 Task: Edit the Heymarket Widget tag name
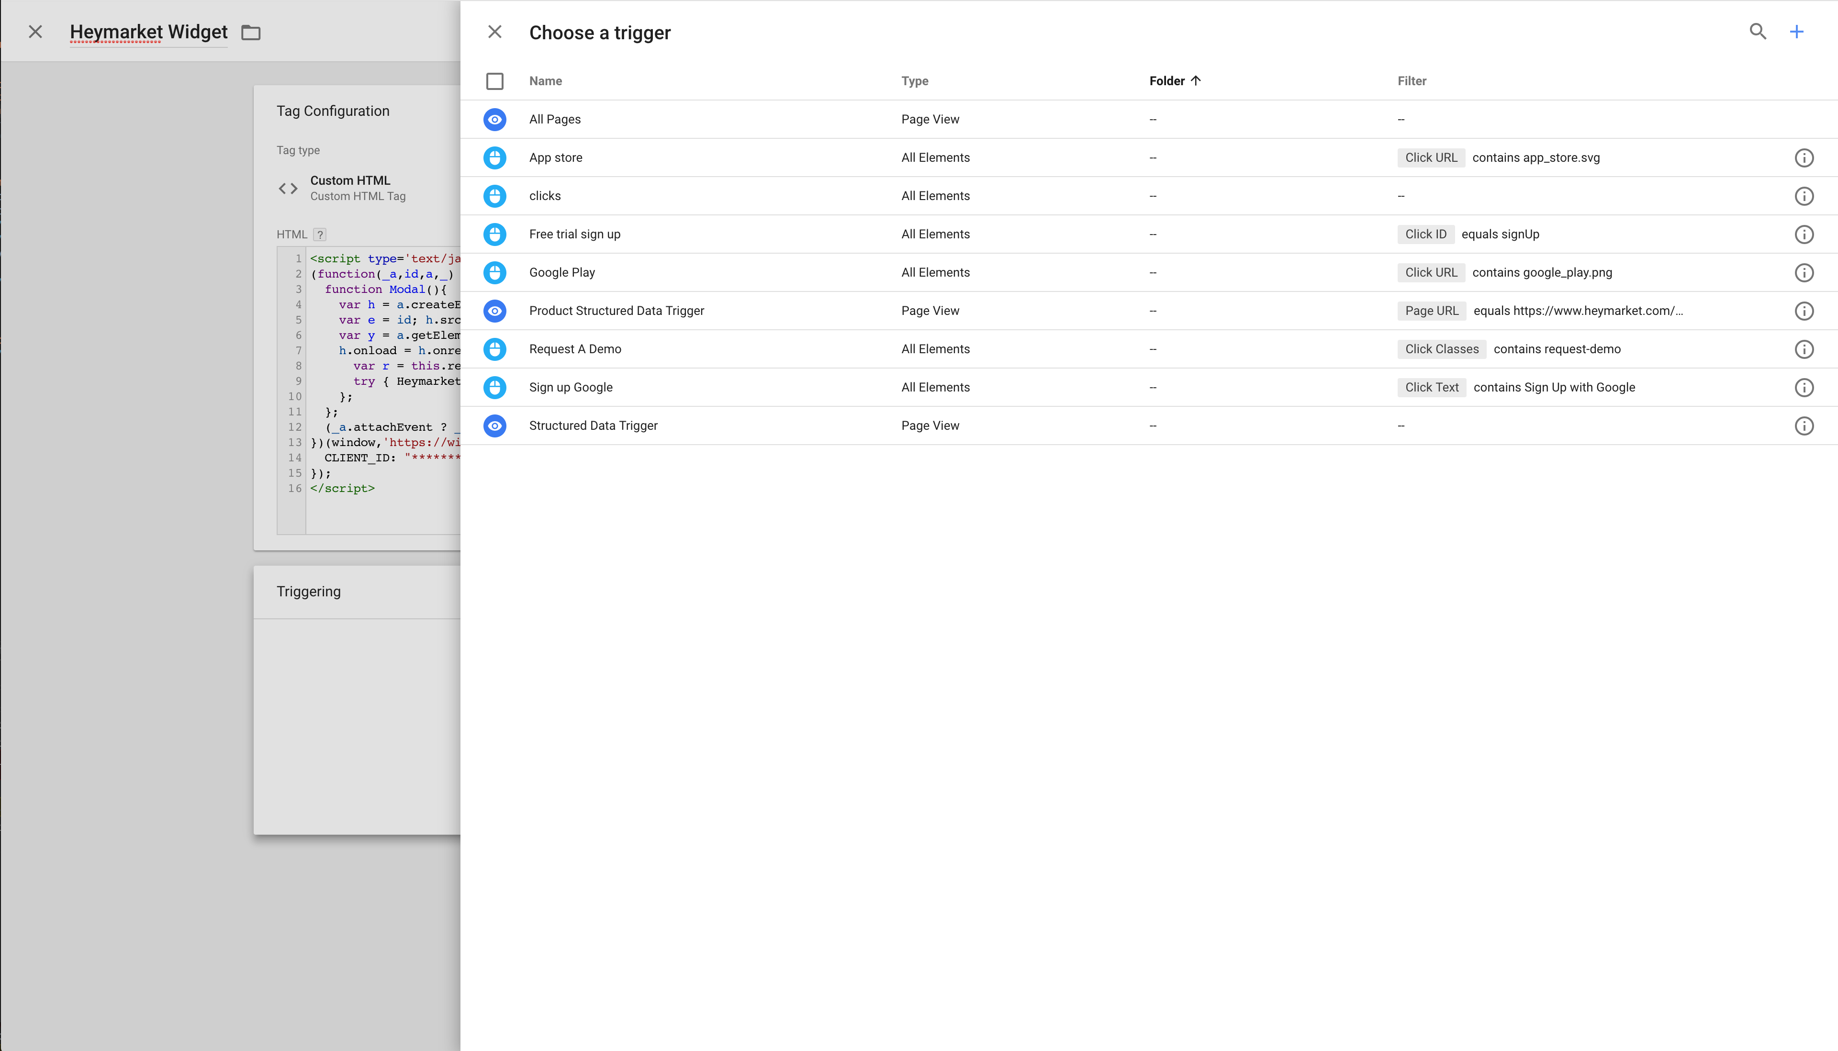(x=149, y=32)
